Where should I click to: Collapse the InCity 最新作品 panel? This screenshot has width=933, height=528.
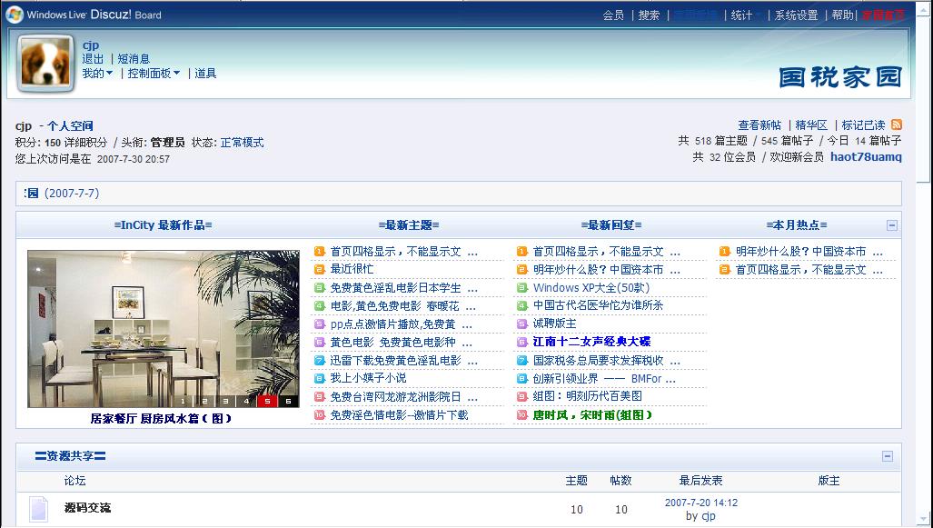pyautogui.click(x=891, y=225)
